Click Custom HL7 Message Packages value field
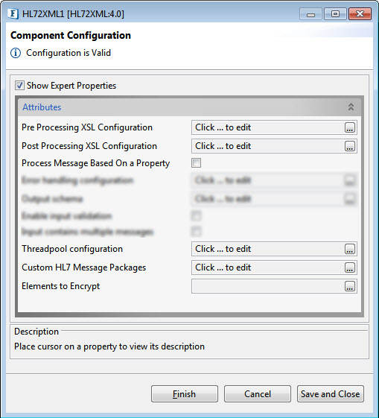Viewport: 379px width, 418px height. click(267, 267)
